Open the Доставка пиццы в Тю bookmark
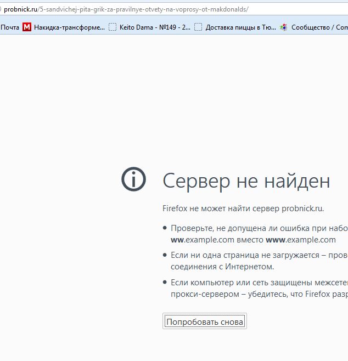This screenshot has height=361, width=348. (240, 27)
